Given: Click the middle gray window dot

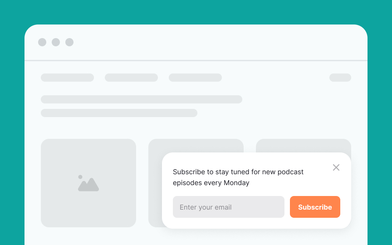Looking at the screenshot, I should coord(56,42).
